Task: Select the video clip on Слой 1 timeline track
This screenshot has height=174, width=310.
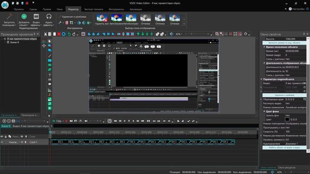Action: pos(142,142)
